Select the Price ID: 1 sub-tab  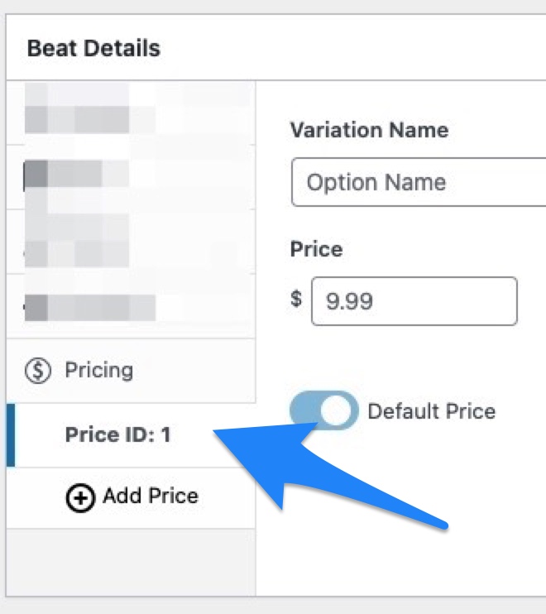point(131,435)
